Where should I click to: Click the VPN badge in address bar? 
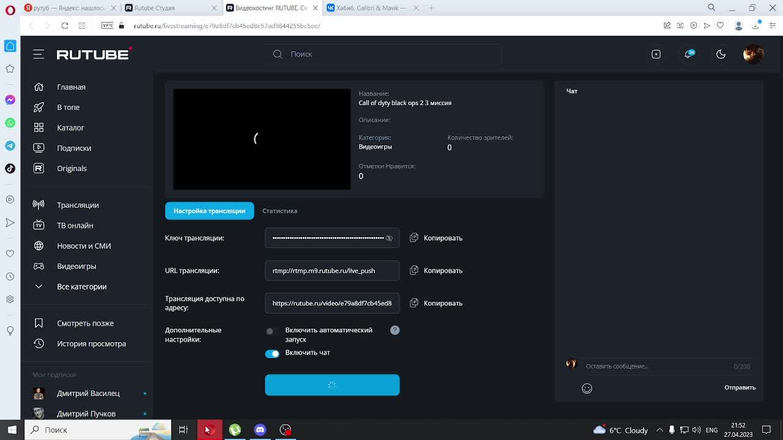(107, 26)
